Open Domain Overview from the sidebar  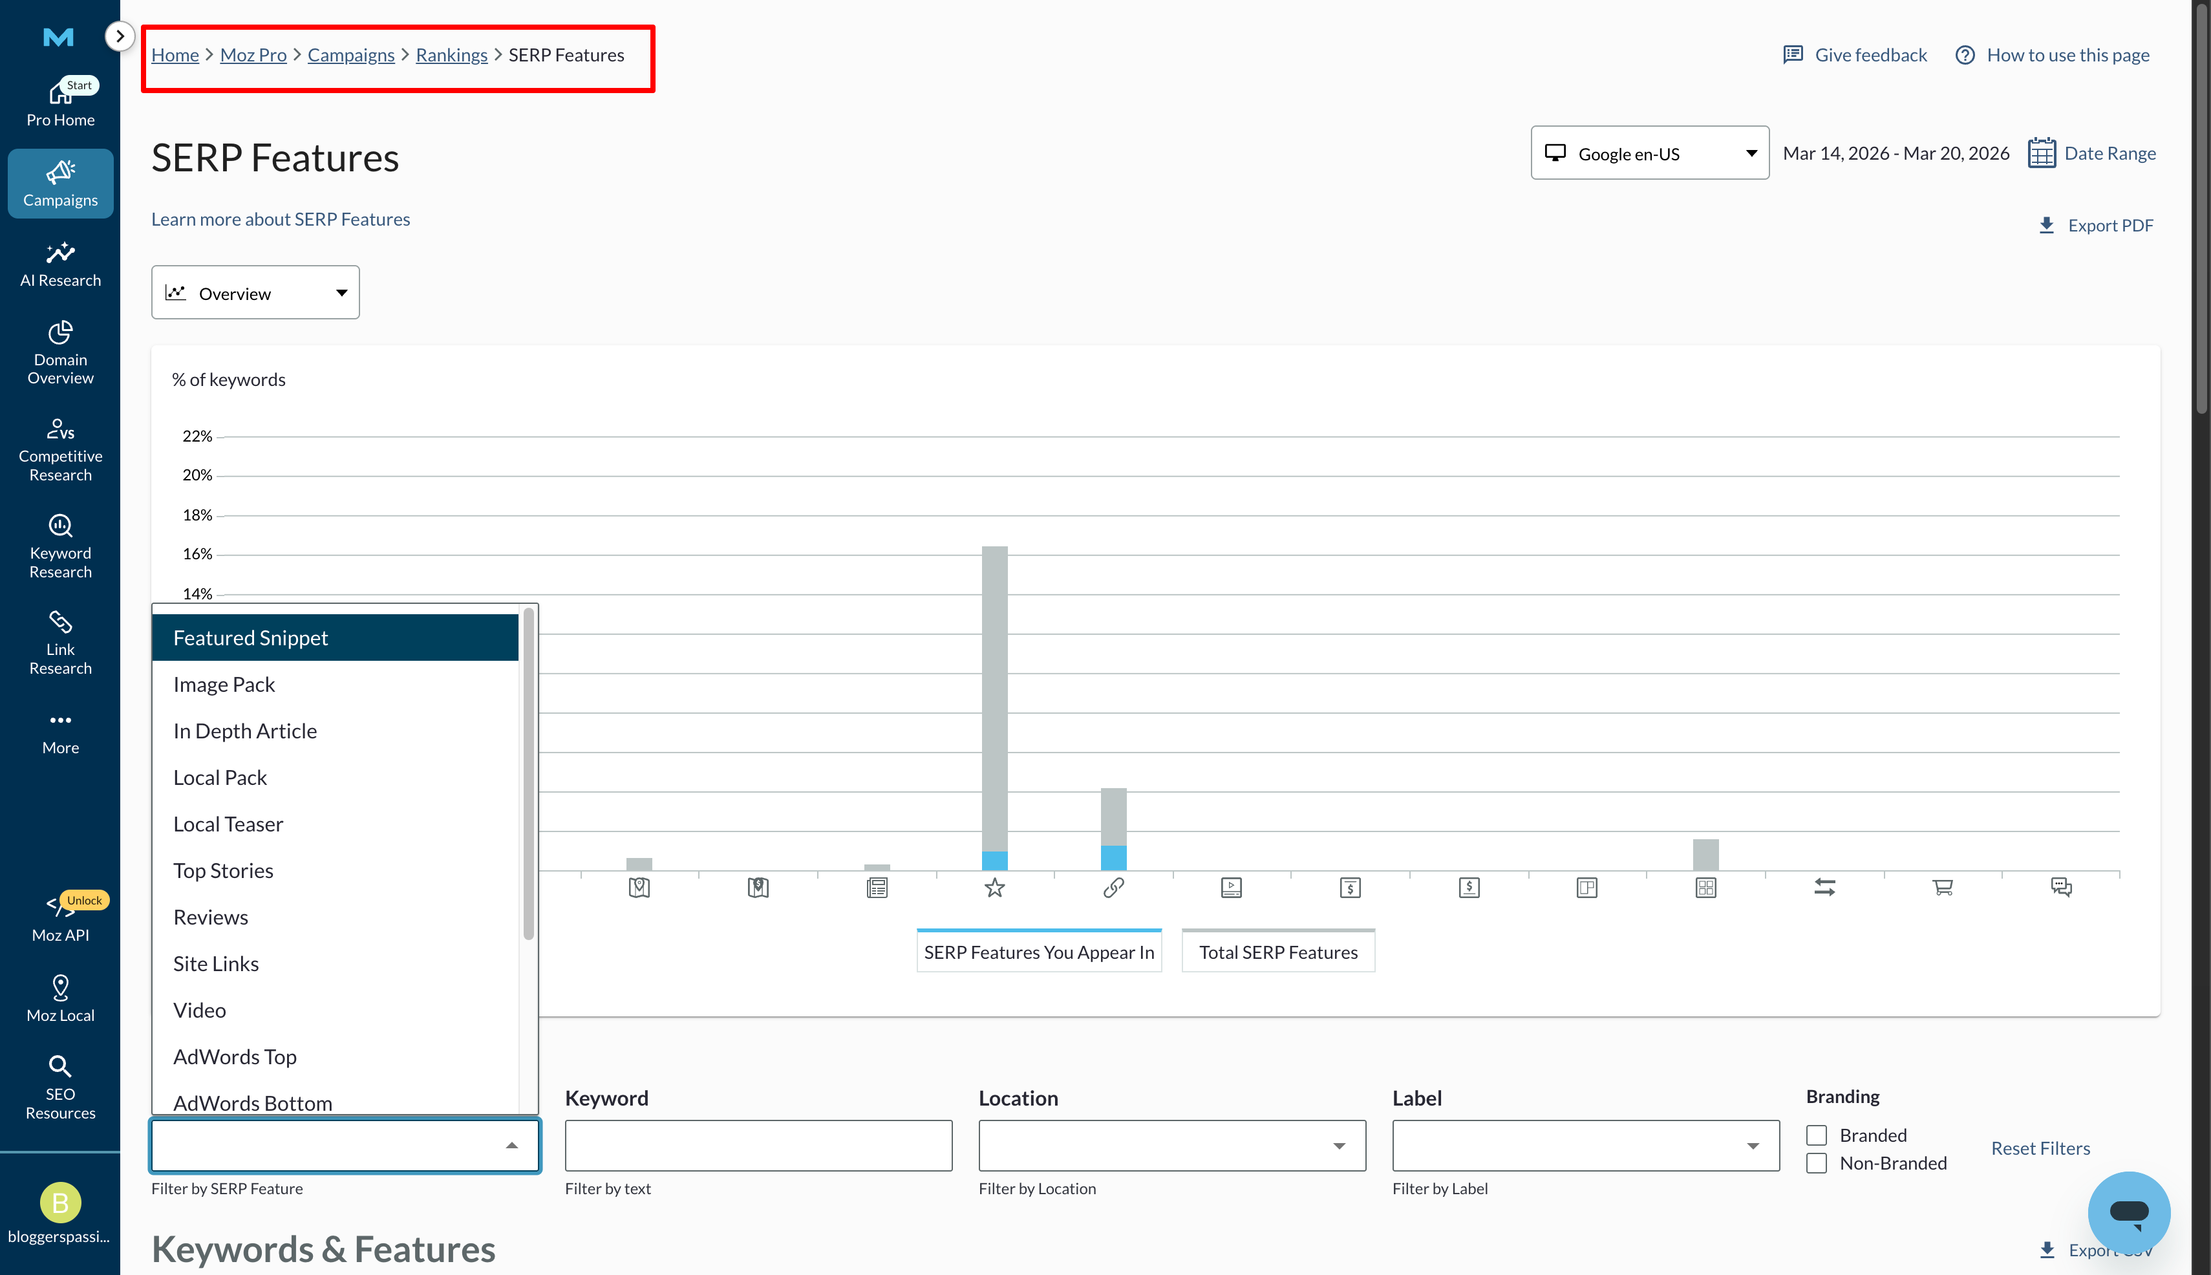click(59, 353)
